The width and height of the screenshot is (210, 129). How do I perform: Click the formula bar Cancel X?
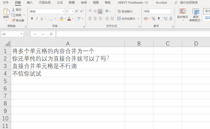(x=35, y=34)
